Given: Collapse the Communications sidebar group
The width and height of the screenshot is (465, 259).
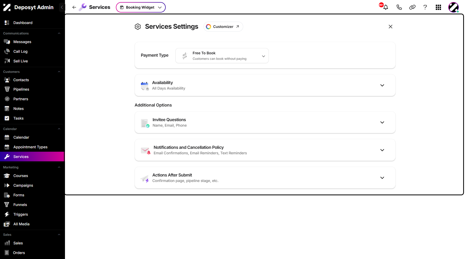Looking at the screenshot, I should (x=59, y=33).
